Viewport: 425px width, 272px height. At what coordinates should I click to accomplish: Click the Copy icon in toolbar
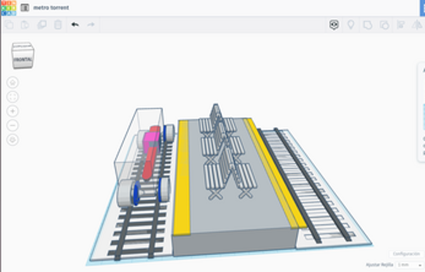pyautogui.click(x=9, y=25)
